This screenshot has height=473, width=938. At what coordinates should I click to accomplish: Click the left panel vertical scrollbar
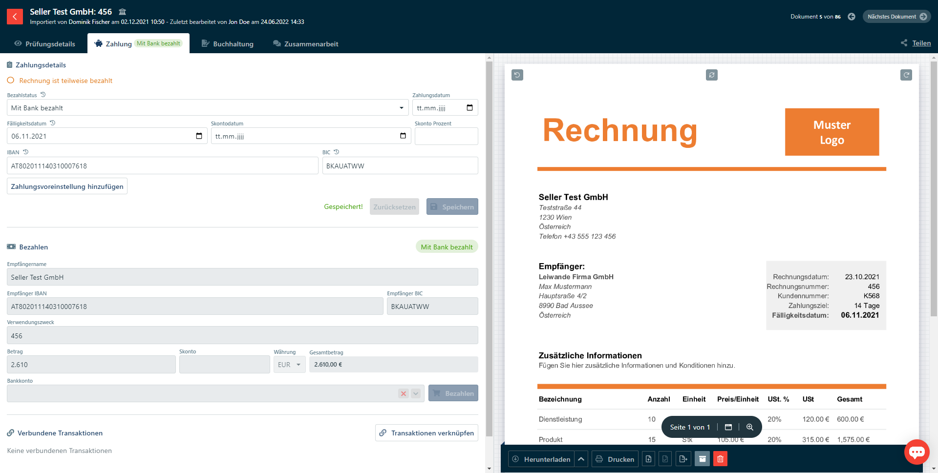point(489,244)
